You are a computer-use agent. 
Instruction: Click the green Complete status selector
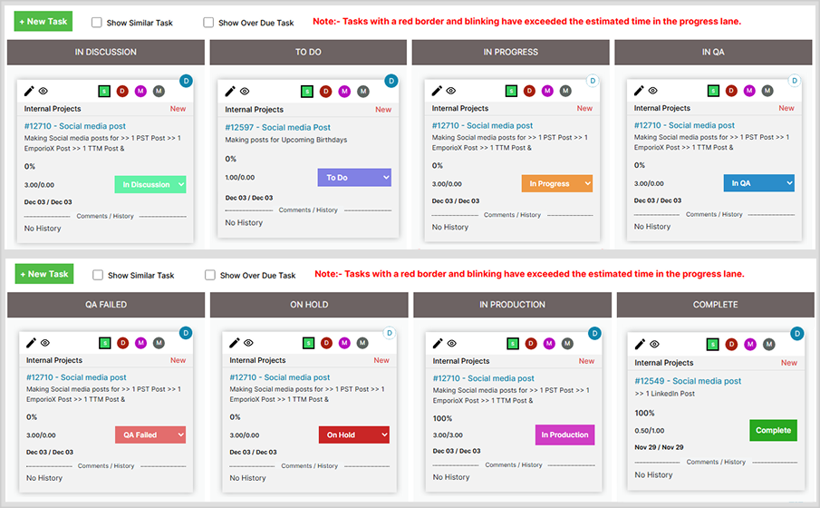773,430
